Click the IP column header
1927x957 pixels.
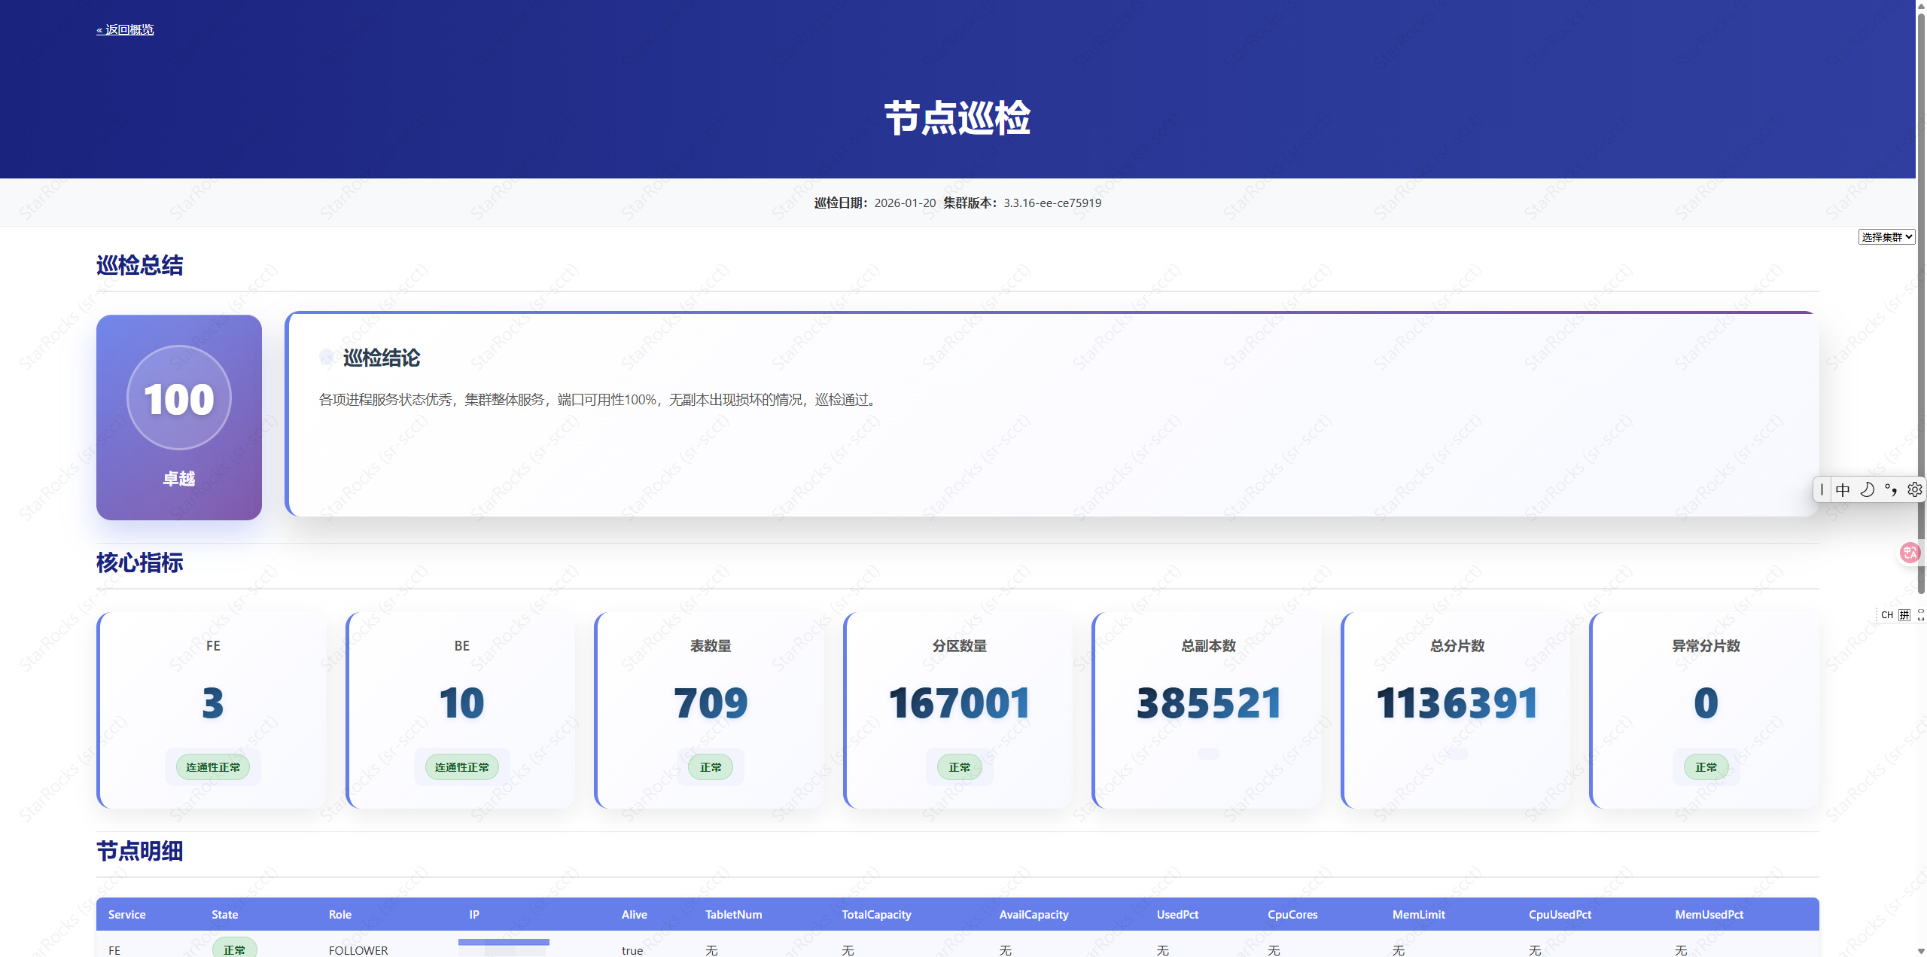tap(474, 915)
